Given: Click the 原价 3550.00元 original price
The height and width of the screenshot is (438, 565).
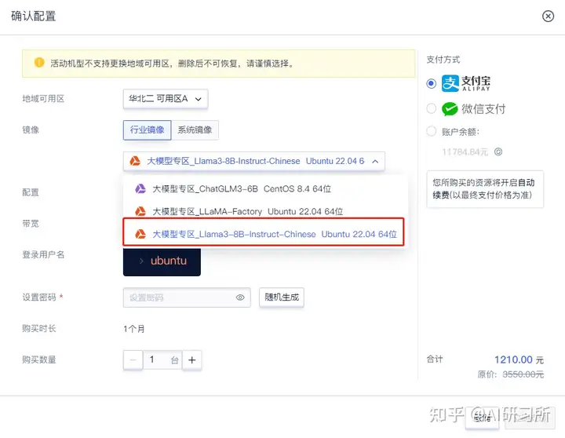Looking at the screenshot, I should tap(510, 374).
